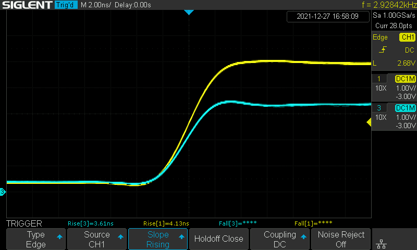Click channel 3 10X probe label
417x250 pixels.
(381, 117)
